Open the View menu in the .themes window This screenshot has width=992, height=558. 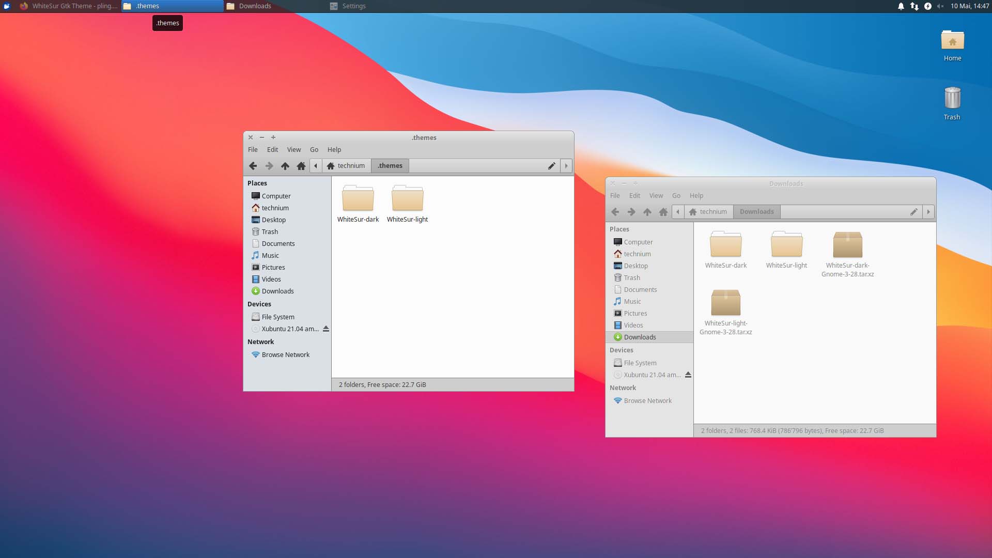click(293, 149)
